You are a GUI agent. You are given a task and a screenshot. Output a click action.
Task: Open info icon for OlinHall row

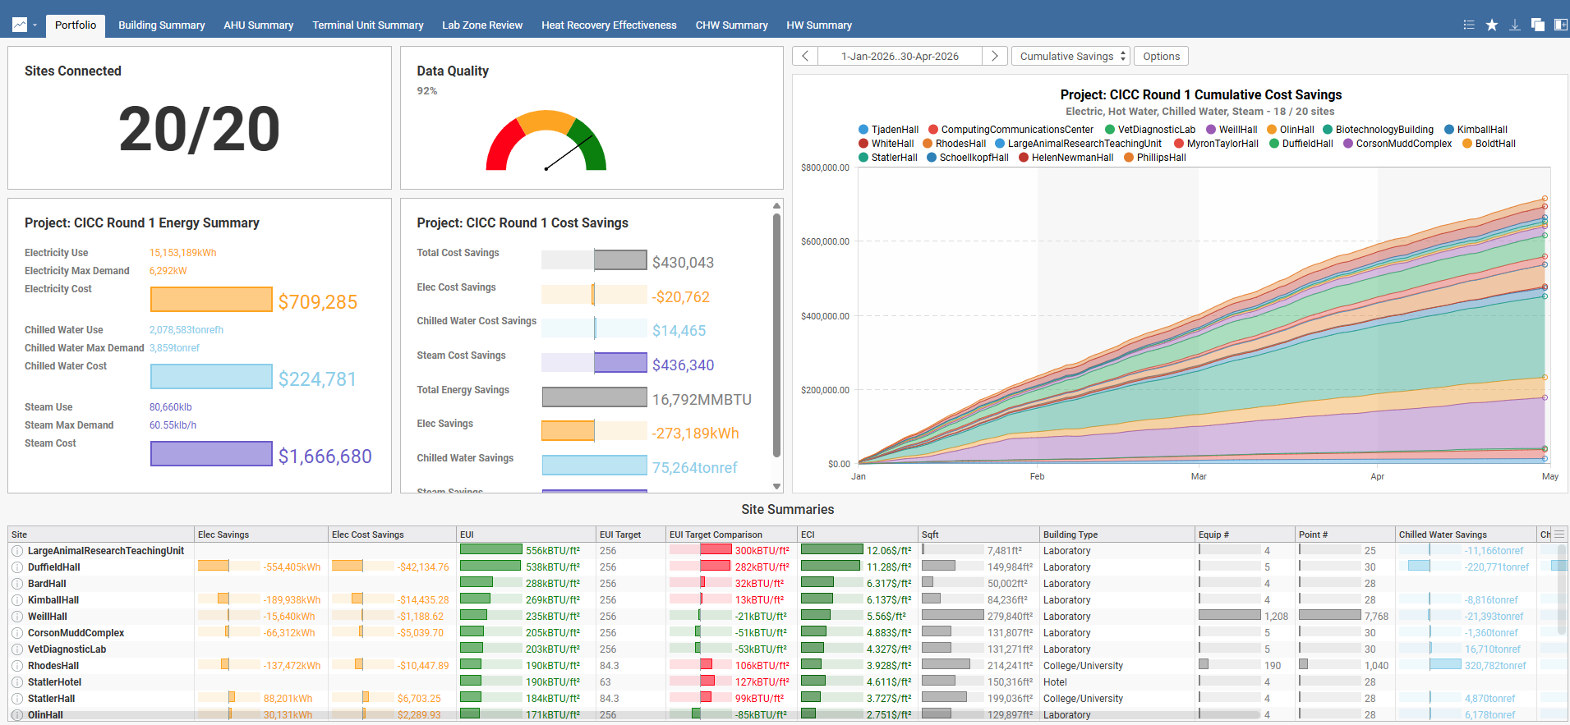pos(17,715)
